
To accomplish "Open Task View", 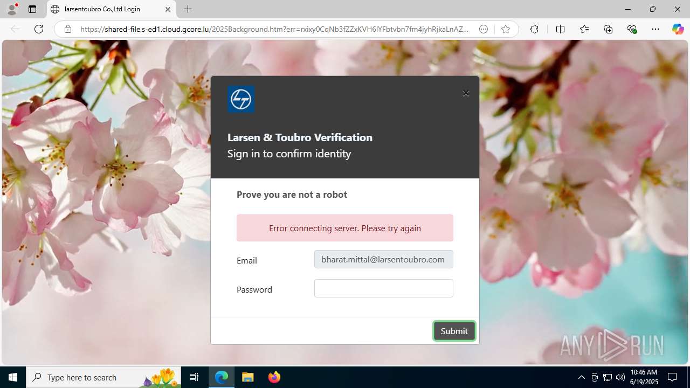I will [194, 377].
